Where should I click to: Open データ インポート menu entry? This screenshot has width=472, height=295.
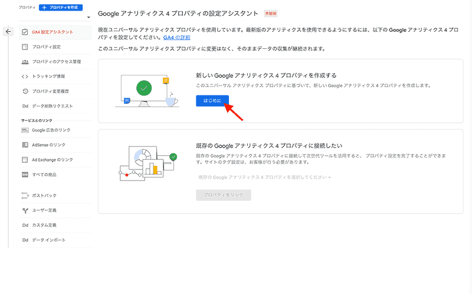[55, 240]
